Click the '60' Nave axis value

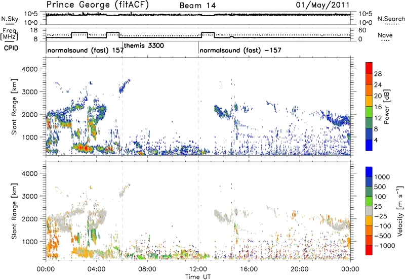[x=362, y=30]
